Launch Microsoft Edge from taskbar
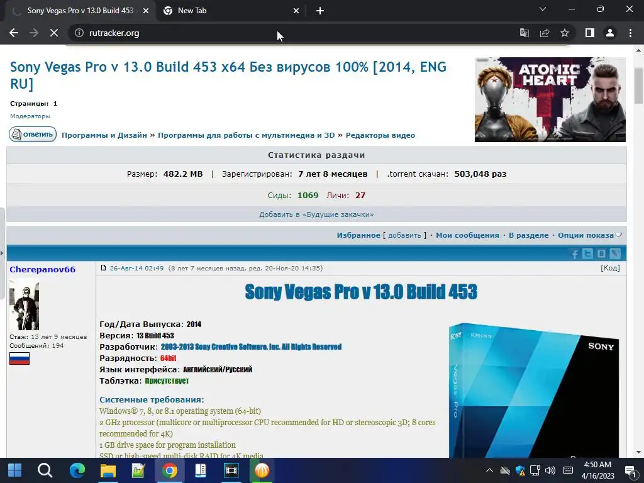644x483 pixels. click(77, 470)
